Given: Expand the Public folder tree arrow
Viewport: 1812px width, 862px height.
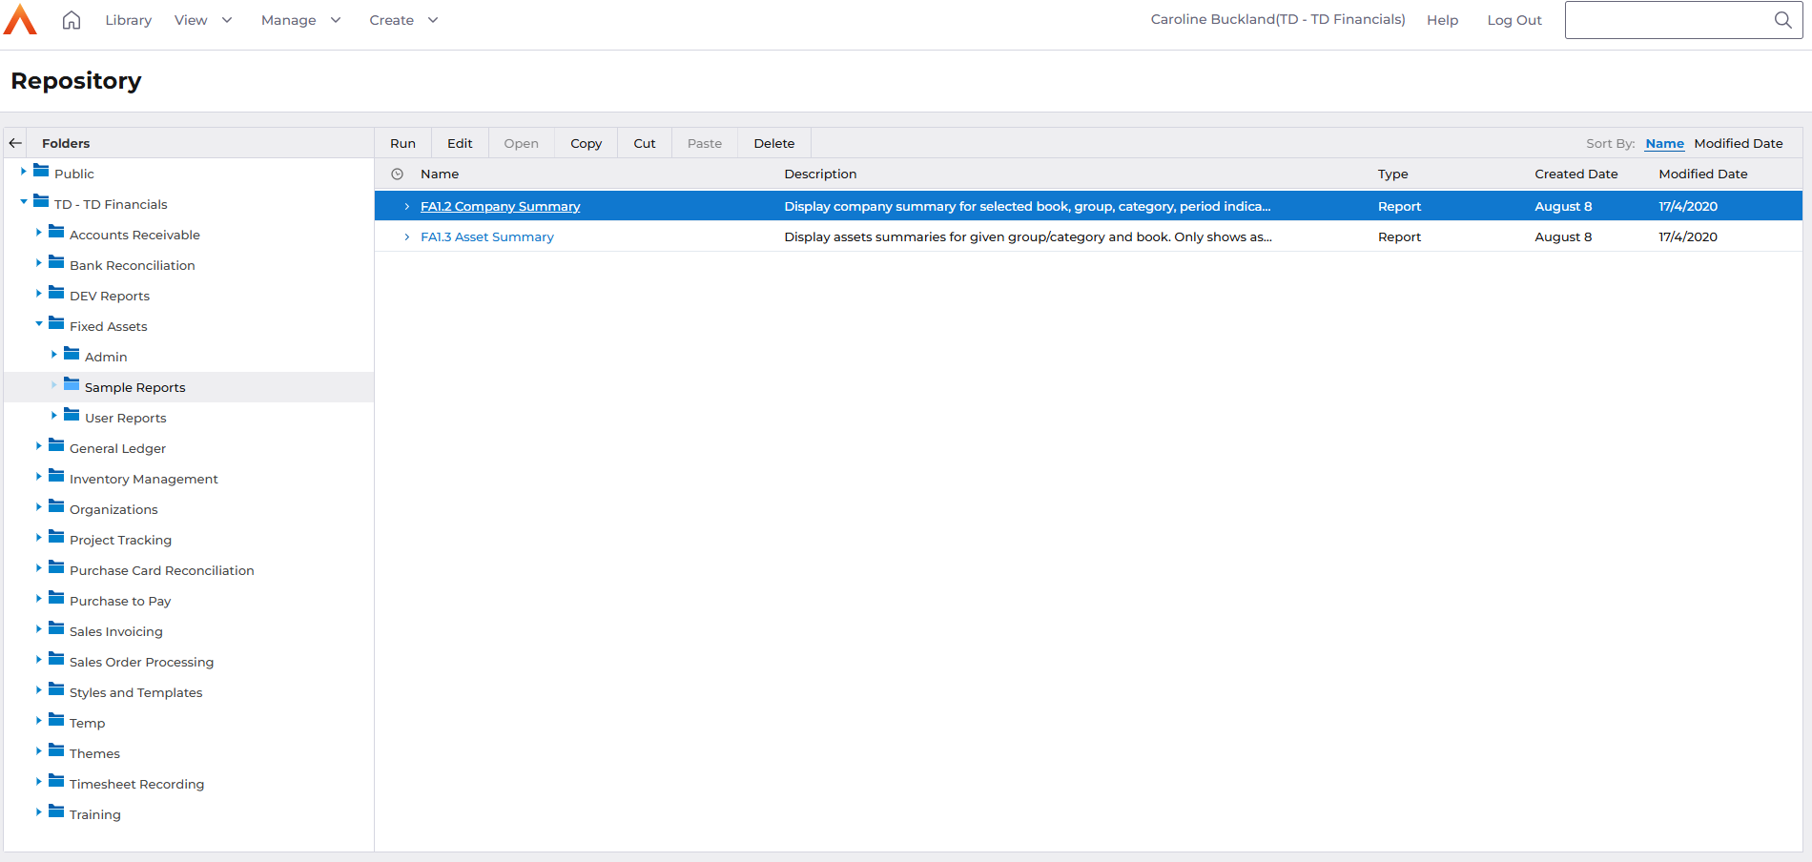Looking at the screenshot, I should click(x=24, y=172).
